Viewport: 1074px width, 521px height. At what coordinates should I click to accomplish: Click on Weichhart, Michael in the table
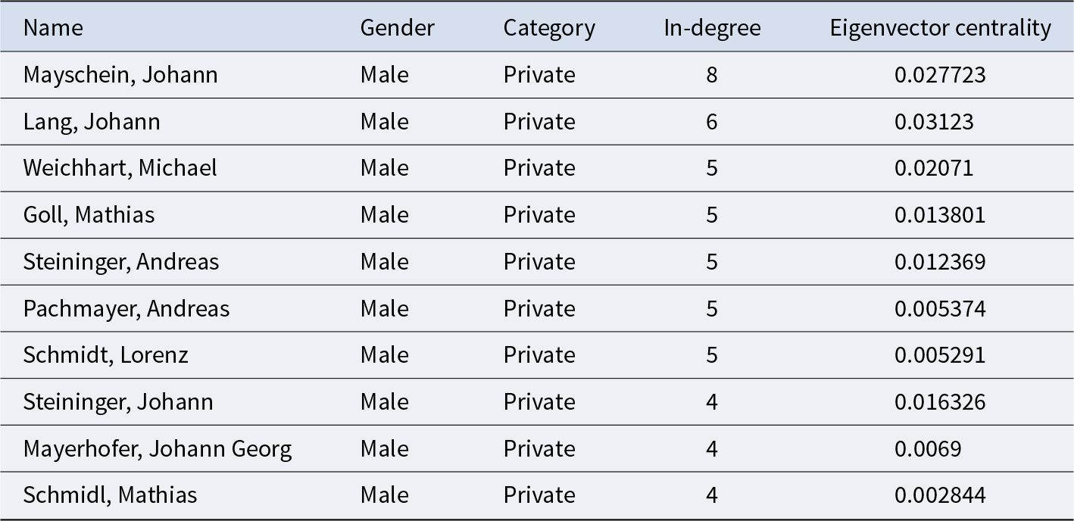tap(120, 168)
